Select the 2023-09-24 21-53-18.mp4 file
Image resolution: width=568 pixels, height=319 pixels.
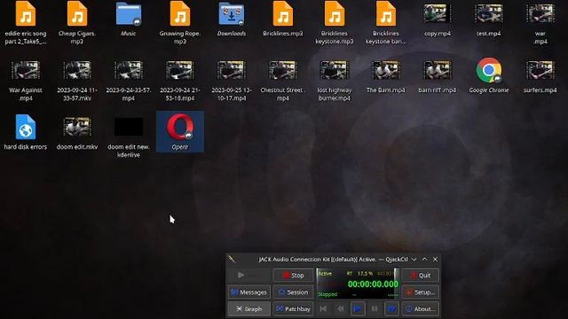coord(179,81)
